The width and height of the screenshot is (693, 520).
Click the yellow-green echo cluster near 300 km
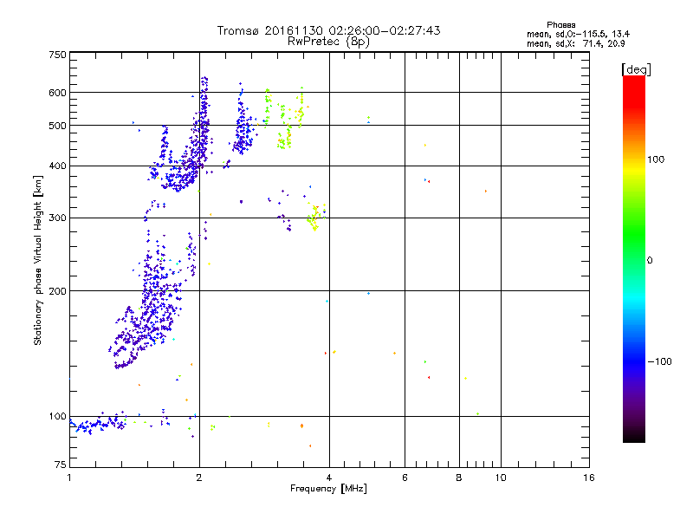tap(316, 217)
